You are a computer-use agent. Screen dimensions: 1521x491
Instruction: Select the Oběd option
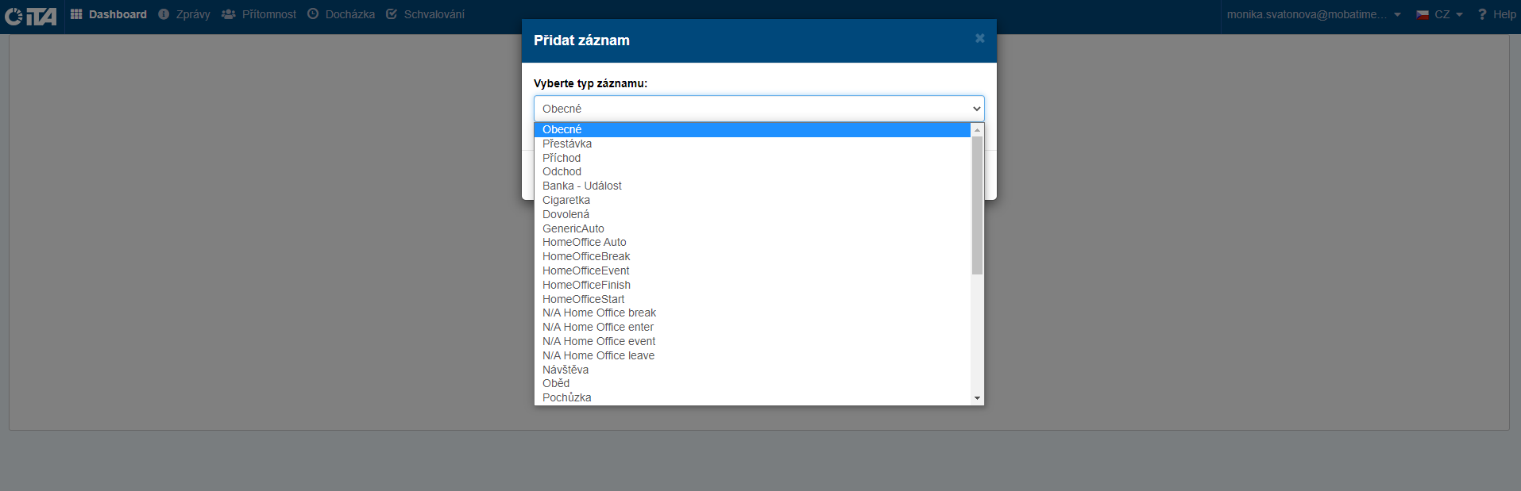click(556, 383)
